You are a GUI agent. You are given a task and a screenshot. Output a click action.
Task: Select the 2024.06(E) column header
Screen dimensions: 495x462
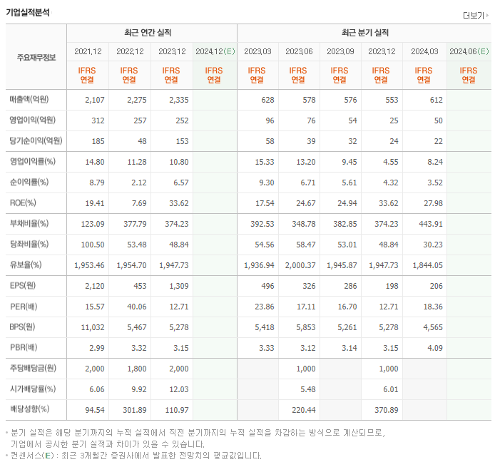point(469,51)
